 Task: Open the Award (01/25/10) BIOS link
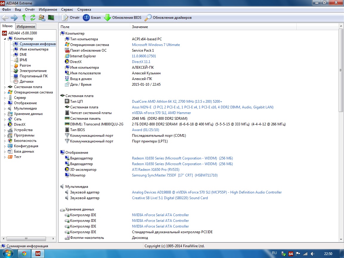click(145, 130)
